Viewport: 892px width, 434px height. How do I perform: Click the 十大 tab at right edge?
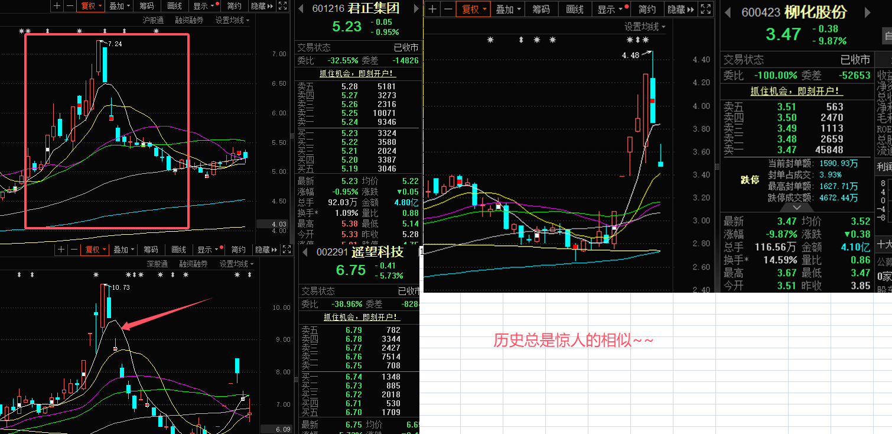click(884, 244)
